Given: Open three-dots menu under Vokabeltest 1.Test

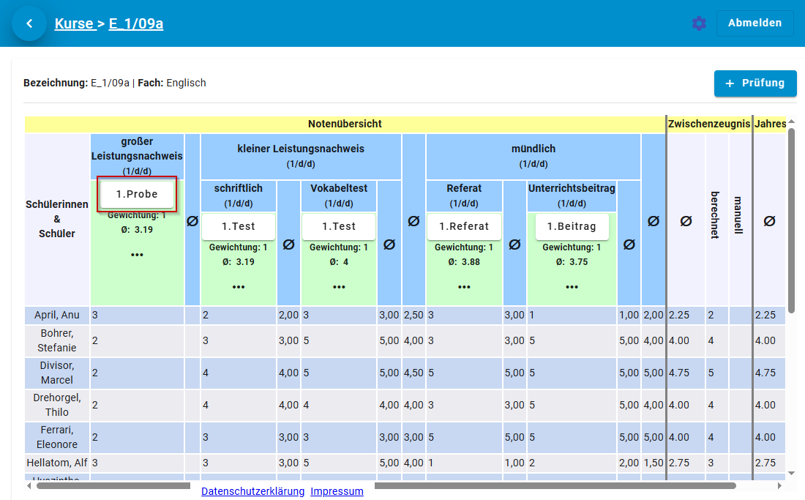Looking at the screenshot, I should pyautogui.click(x=339, y=287).
